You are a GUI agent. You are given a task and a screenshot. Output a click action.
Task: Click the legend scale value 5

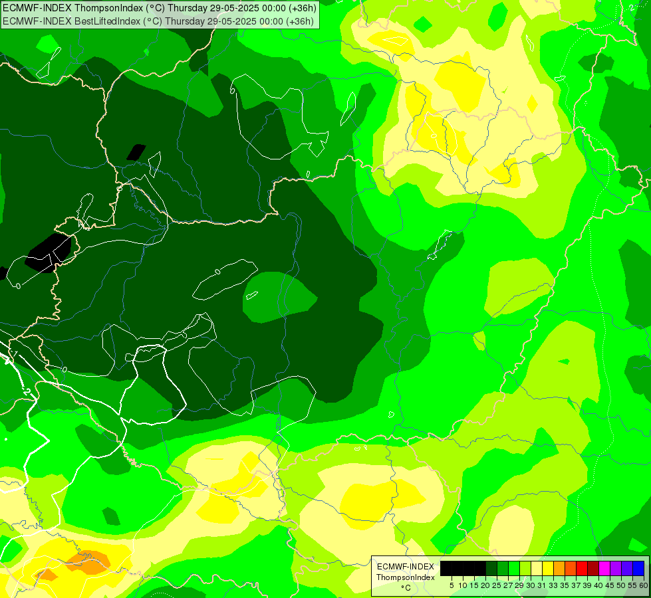click(452, 585)
